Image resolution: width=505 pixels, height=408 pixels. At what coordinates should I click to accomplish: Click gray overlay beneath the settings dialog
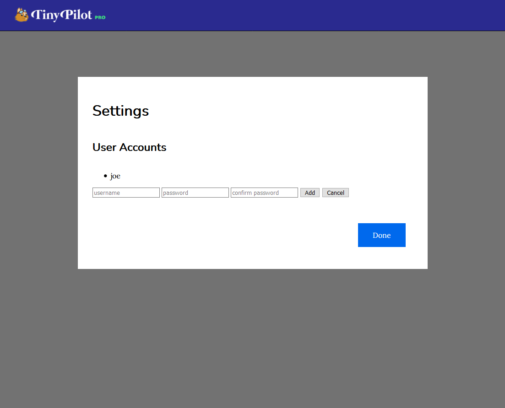[253, 338]
